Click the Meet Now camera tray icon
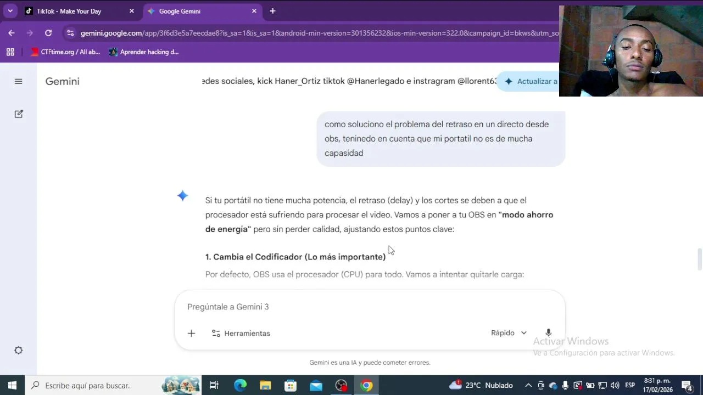This screenshot has height=395, width=703. click(541, 385)
